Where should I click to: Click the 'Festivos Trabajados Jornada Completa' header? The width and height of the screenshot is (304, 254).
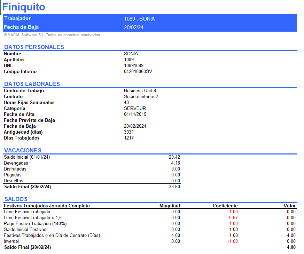47,206
